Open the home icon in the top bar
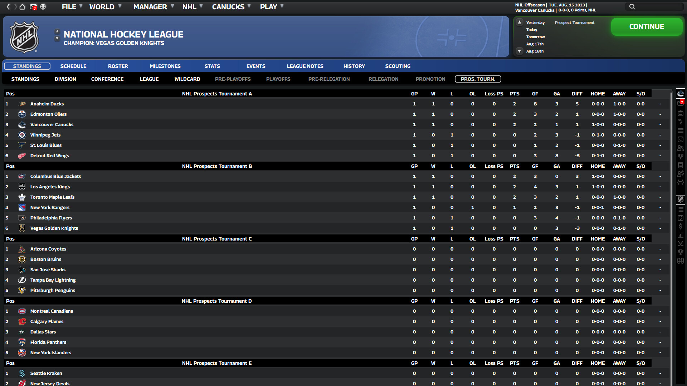This screenshot has height=386, width=687. (x=22, y=7)
